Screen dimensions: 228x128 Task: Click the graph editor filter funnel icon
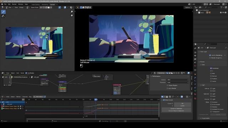pyautogui.click(x=173, y=97)
